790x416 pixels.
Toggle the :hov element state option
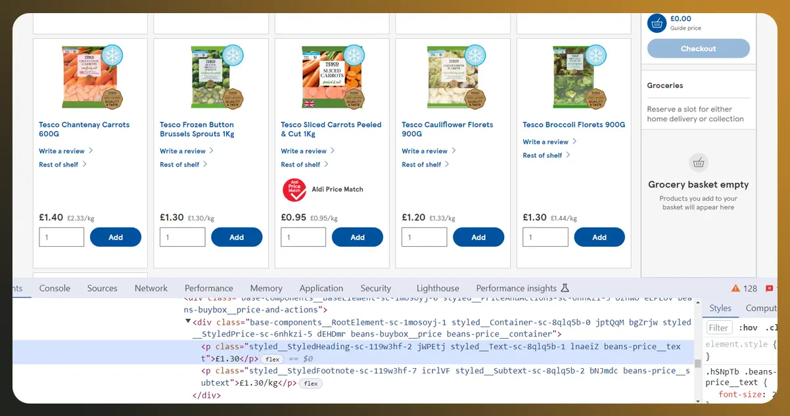pyautogui.click(x=748, y=327)
